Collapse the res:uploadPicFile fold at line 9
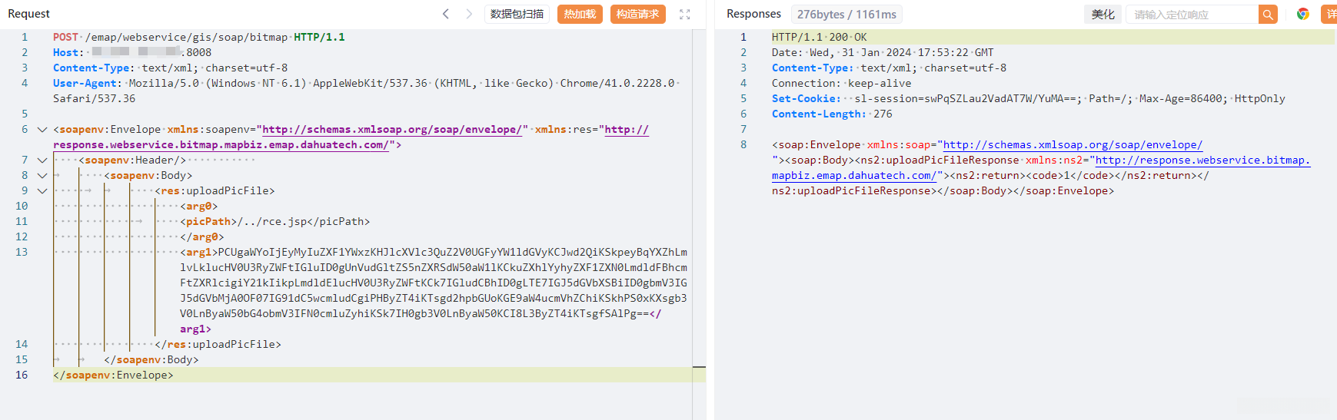1337x420 pixels. [42, 190]
